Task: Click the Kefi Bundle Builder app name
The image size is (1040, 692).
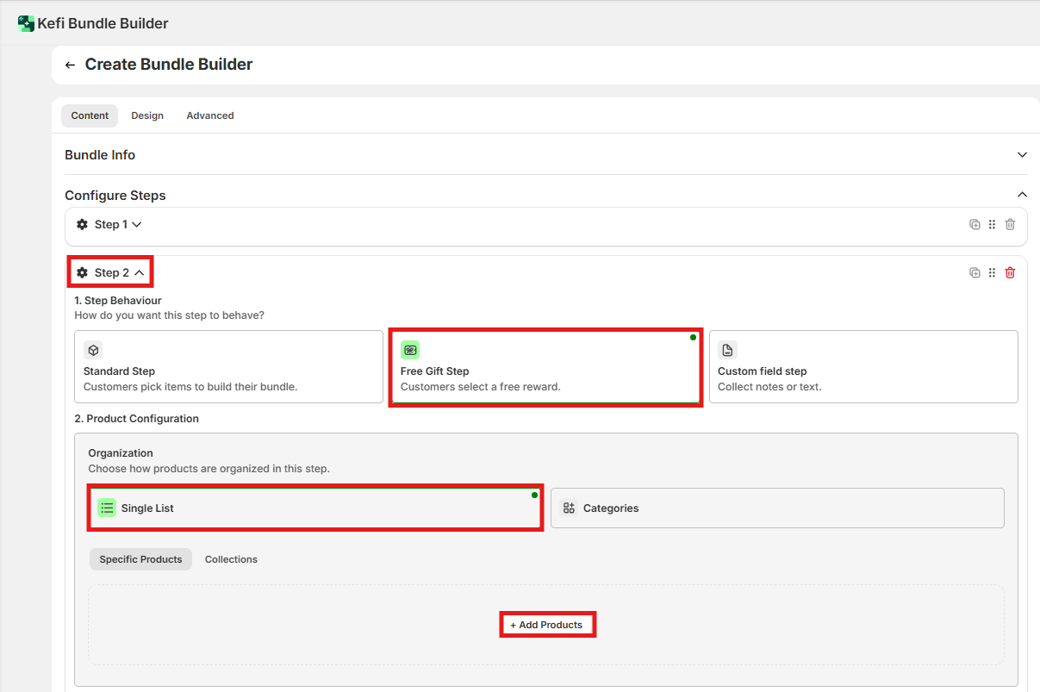Action: (103, 23)
